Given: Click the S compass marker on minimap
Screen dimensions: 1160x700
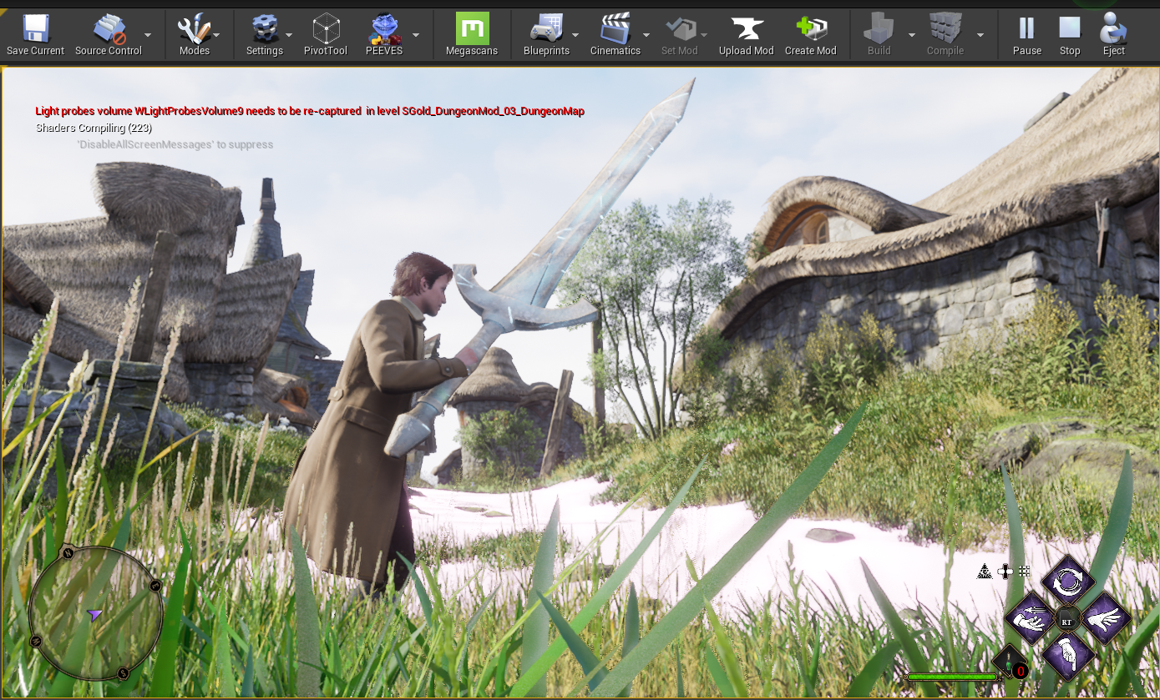Looking at the screenshot, I should tap(123, 672).
